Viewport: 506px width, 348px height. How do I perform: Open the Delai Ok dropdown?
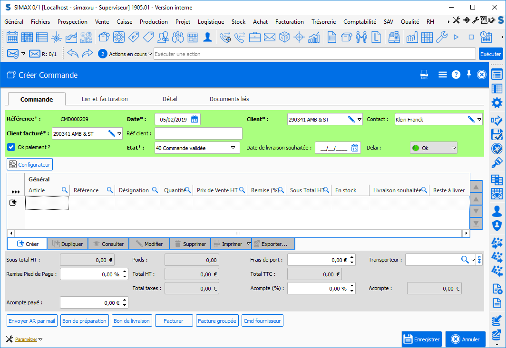(x=453, y=148)
